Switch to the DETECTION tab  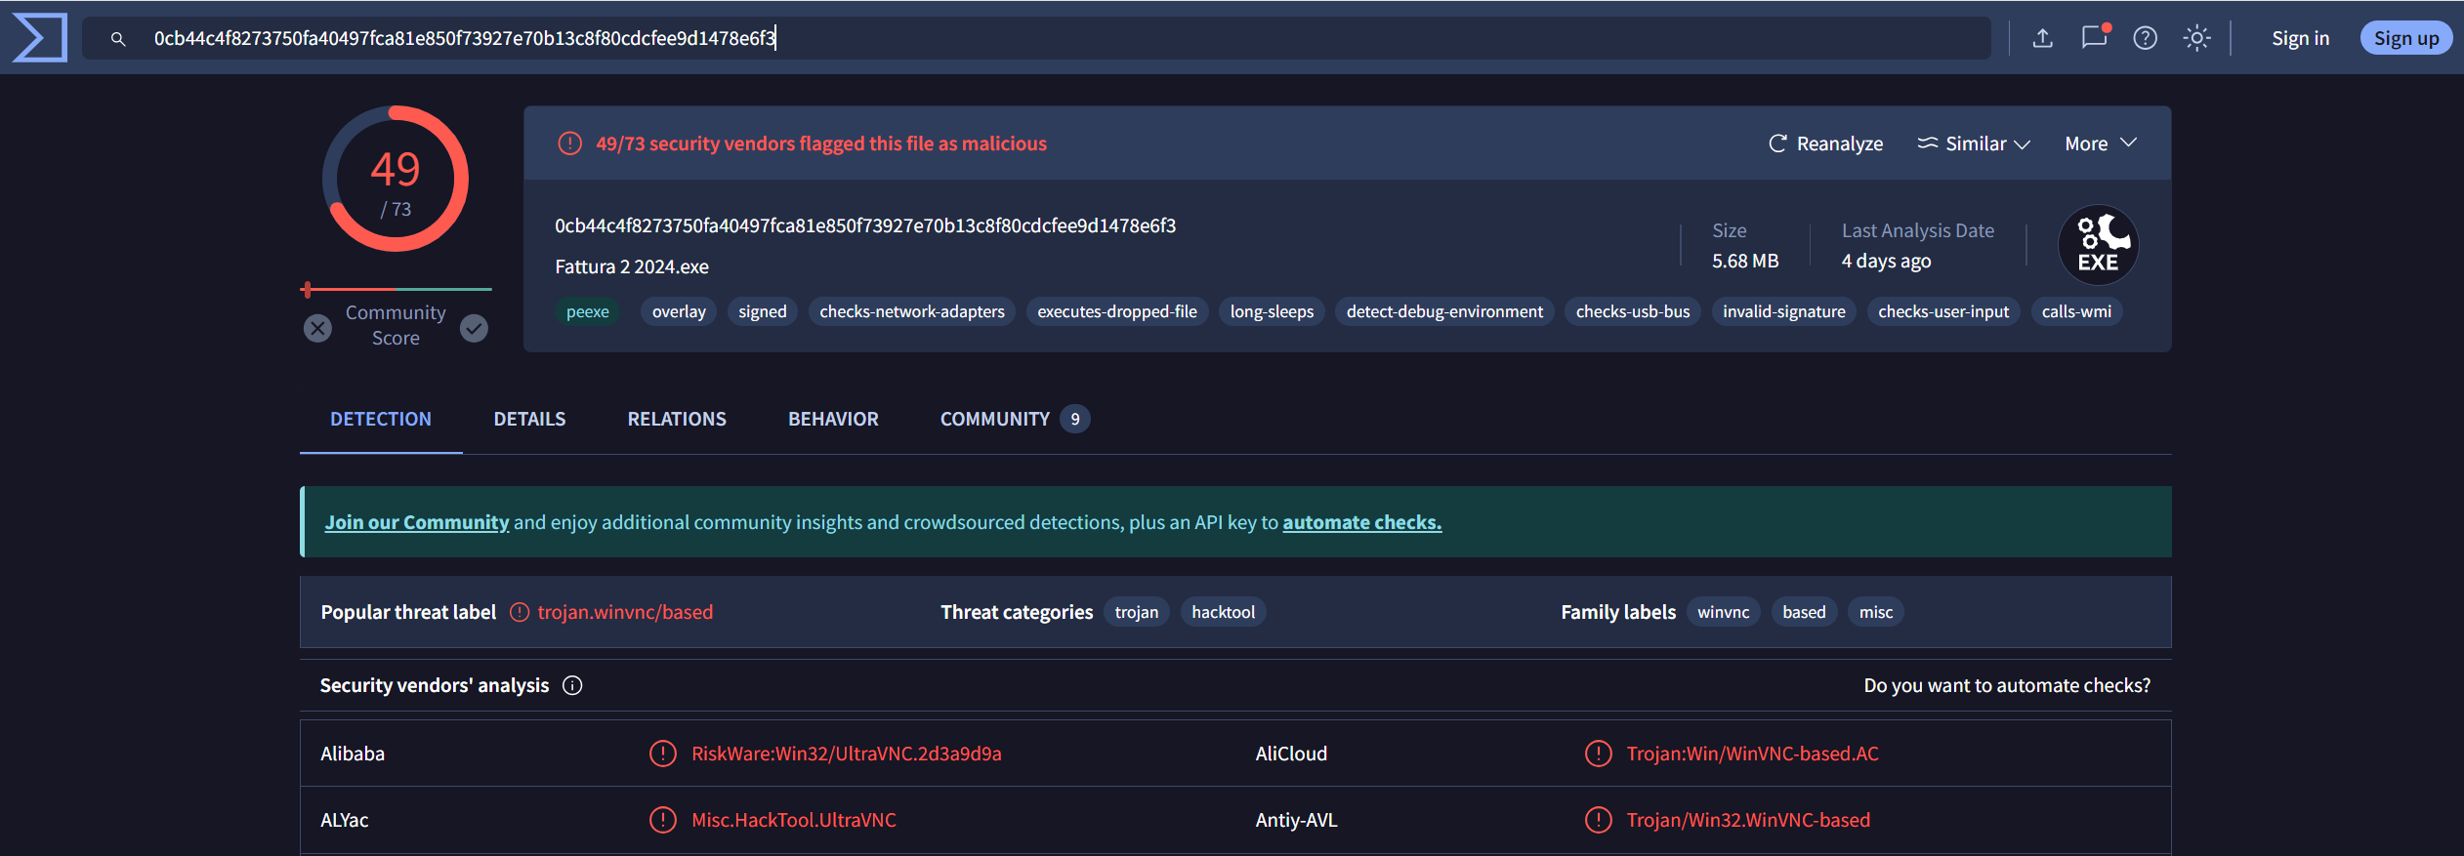coord(381,419)
